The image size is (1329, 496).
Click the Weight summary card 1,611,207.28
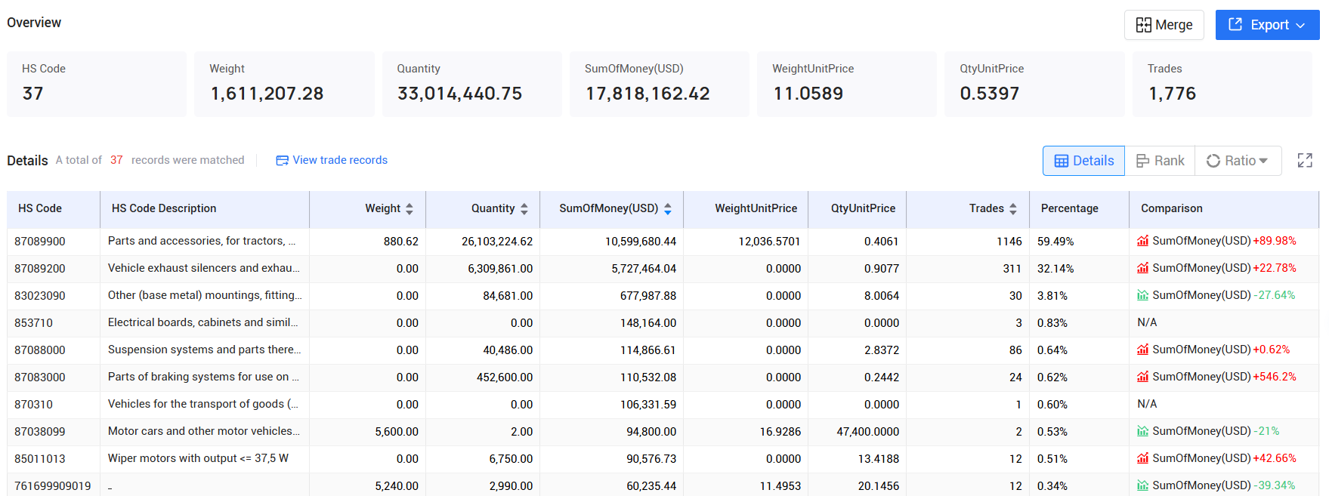tap(284, 84)
